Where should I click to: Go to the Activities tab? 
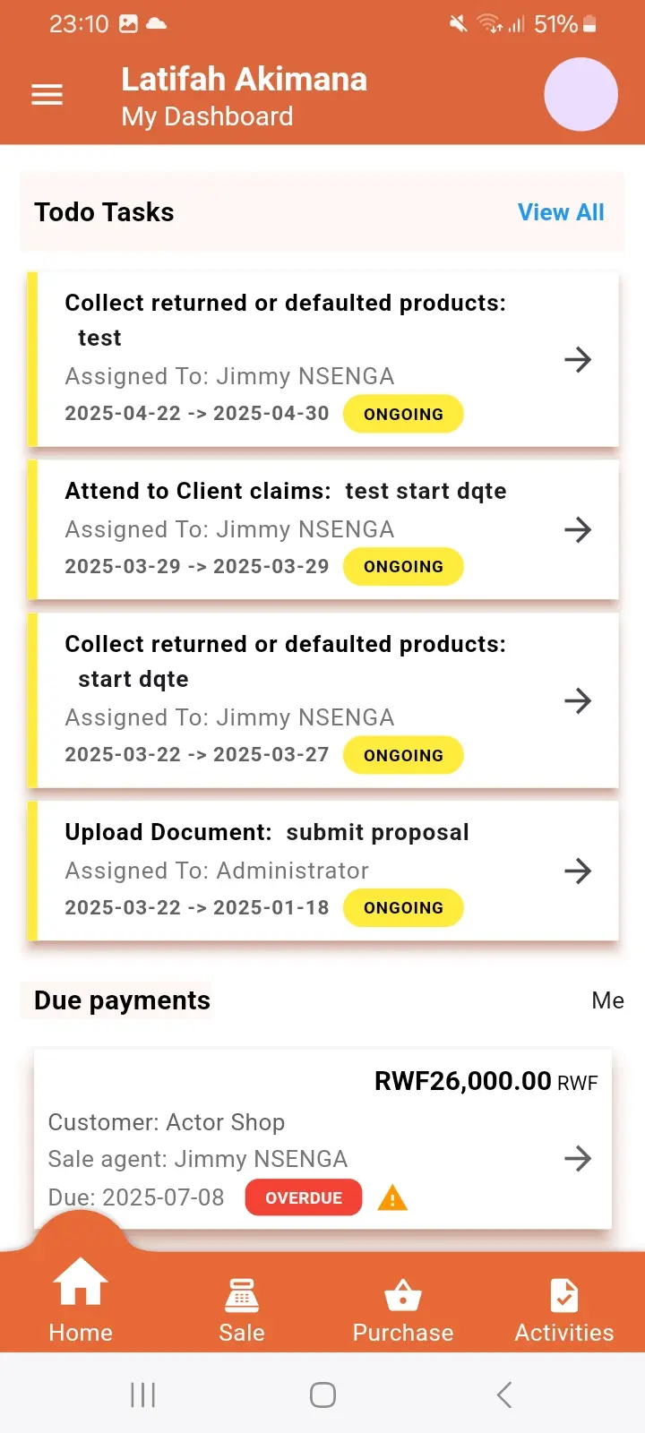[x=564, y=1310]
